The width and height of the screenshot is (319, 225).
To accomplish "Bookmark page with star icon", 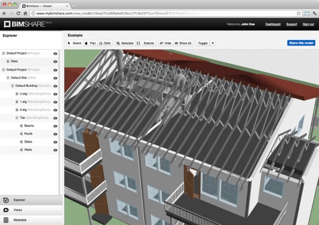I will tap(299, 13).
